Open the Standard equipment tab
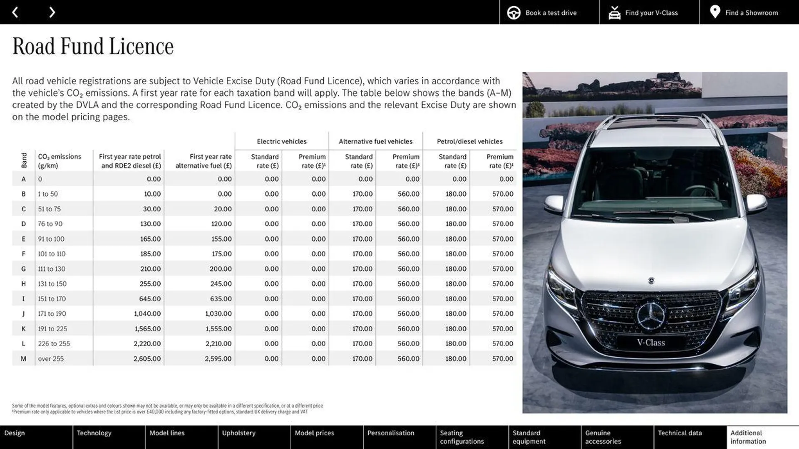This screenshot has height=449, width=799. 545,437
